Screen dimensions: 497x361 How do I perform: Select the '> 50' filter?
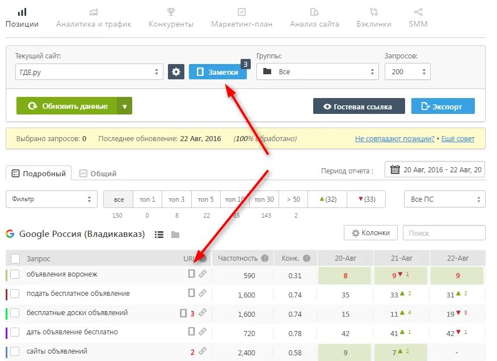tap(293, 199)
